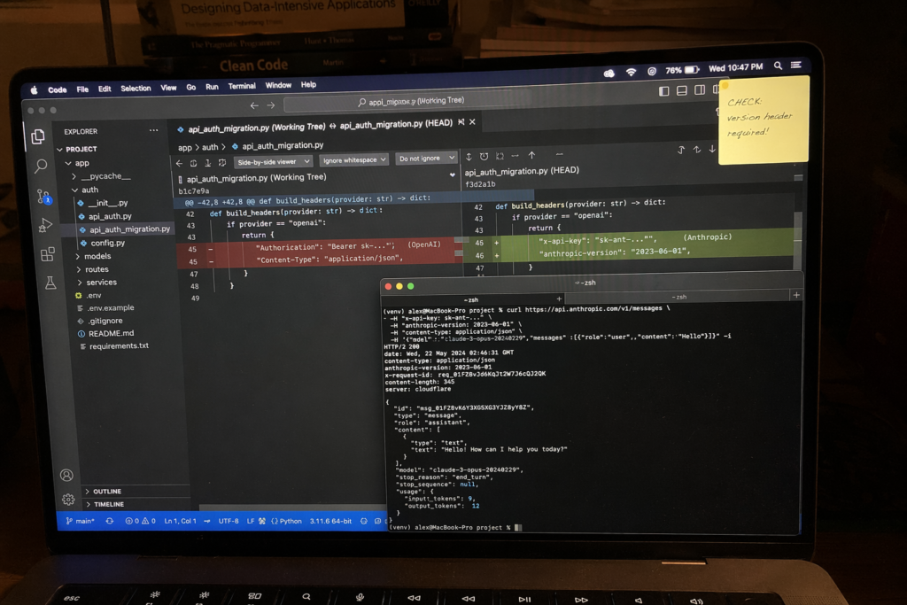907x605 pixels.
Task: Jump to next change down arrow
Action: tap(712, 149)
